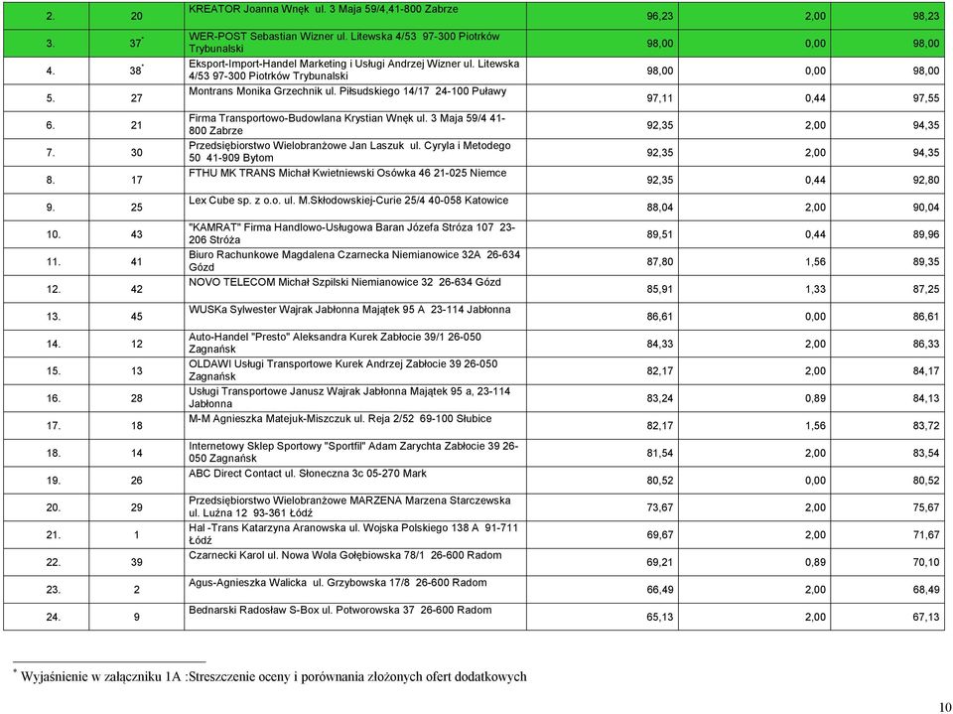
Task: Select the total 89,35
Action: (x=925, y=262)
